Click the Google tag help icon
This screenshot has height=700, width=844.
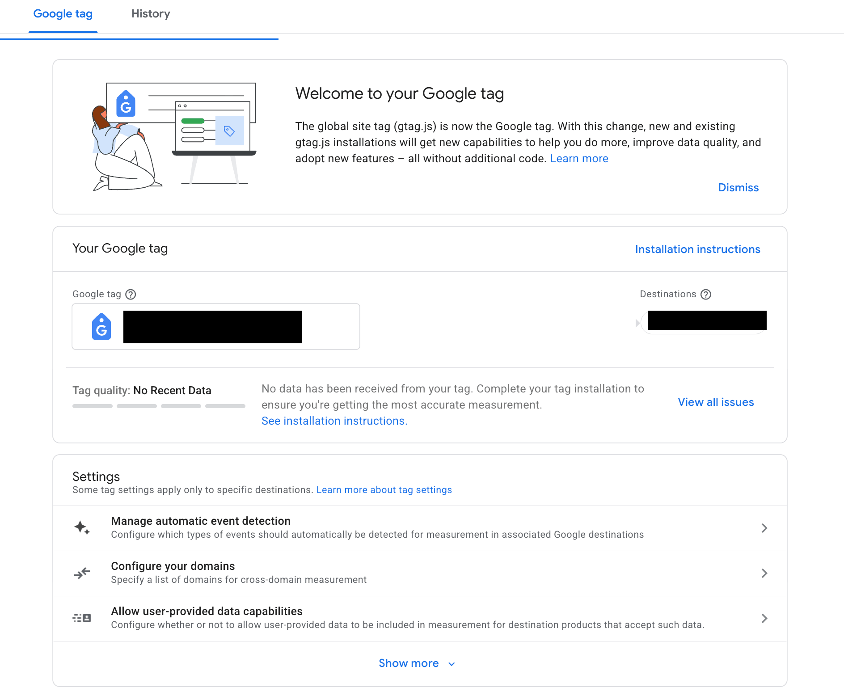coord(131,295)
